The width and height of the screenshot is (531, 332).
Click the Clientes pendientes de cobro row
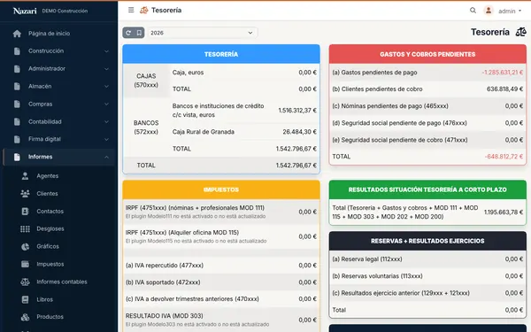[427, 89]
